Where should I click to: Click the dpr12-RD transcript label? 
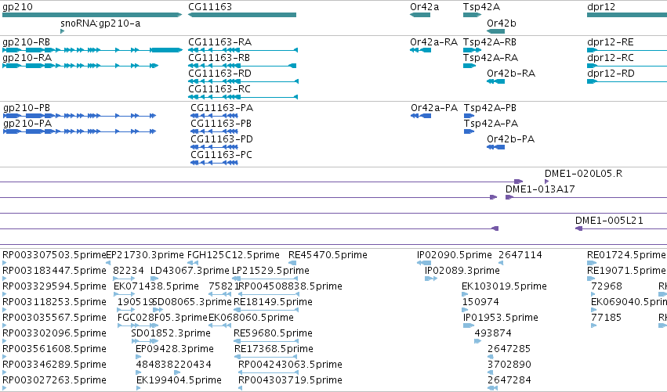(x=611, y=74)
